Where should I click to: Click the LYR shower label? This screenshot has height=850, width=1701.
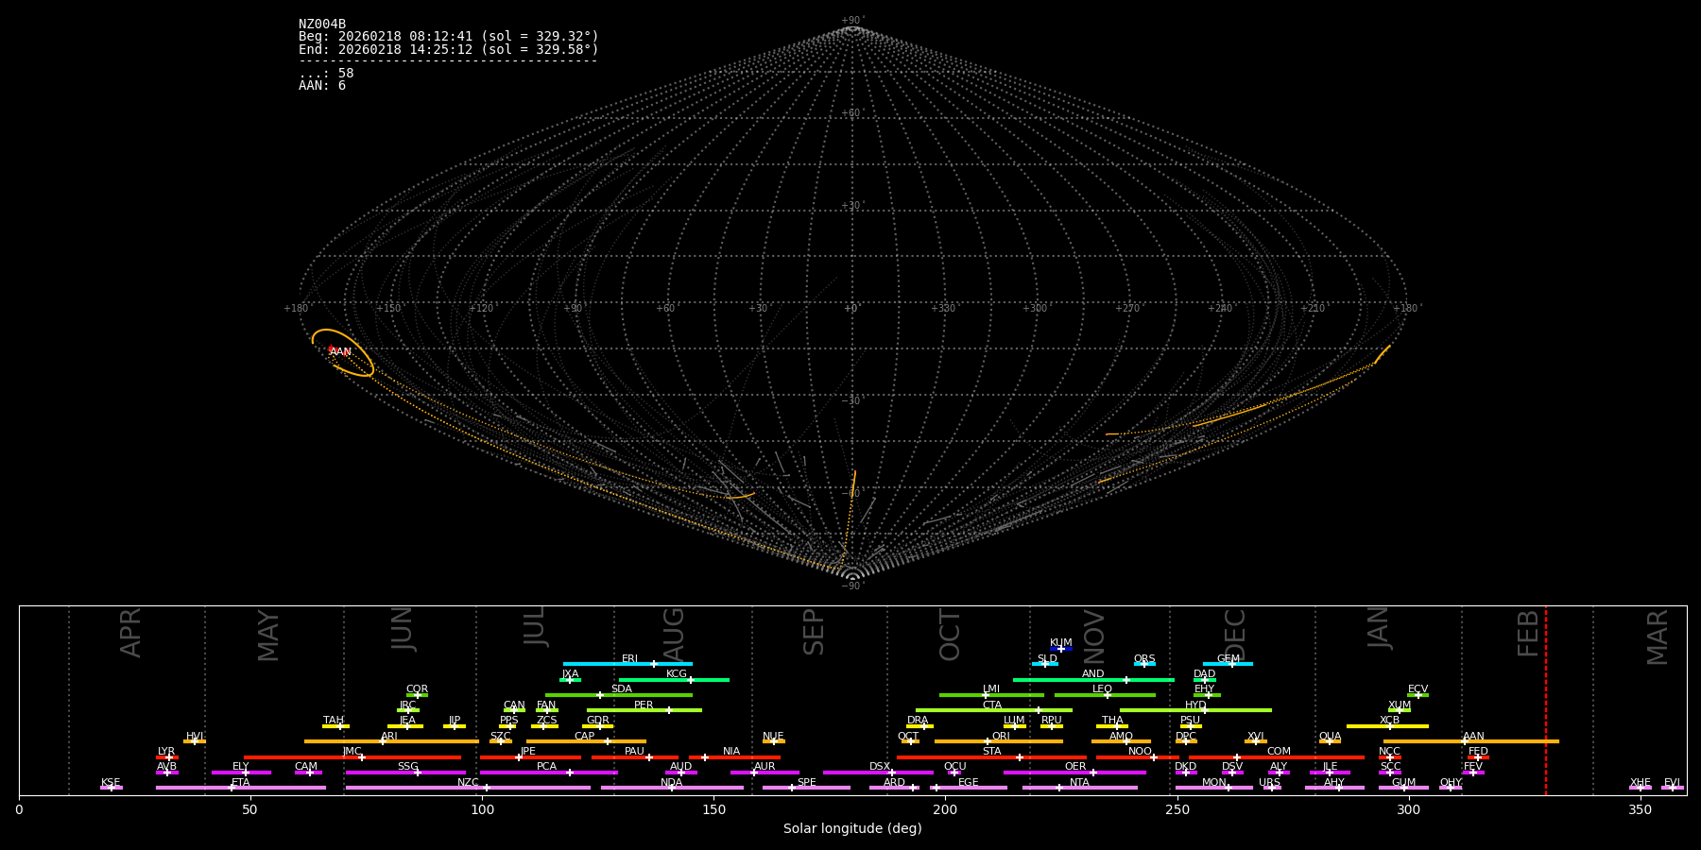tap(166, 752)
